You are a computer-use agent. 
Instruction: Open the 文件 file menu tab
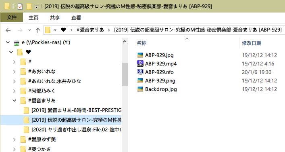point(12,17)
